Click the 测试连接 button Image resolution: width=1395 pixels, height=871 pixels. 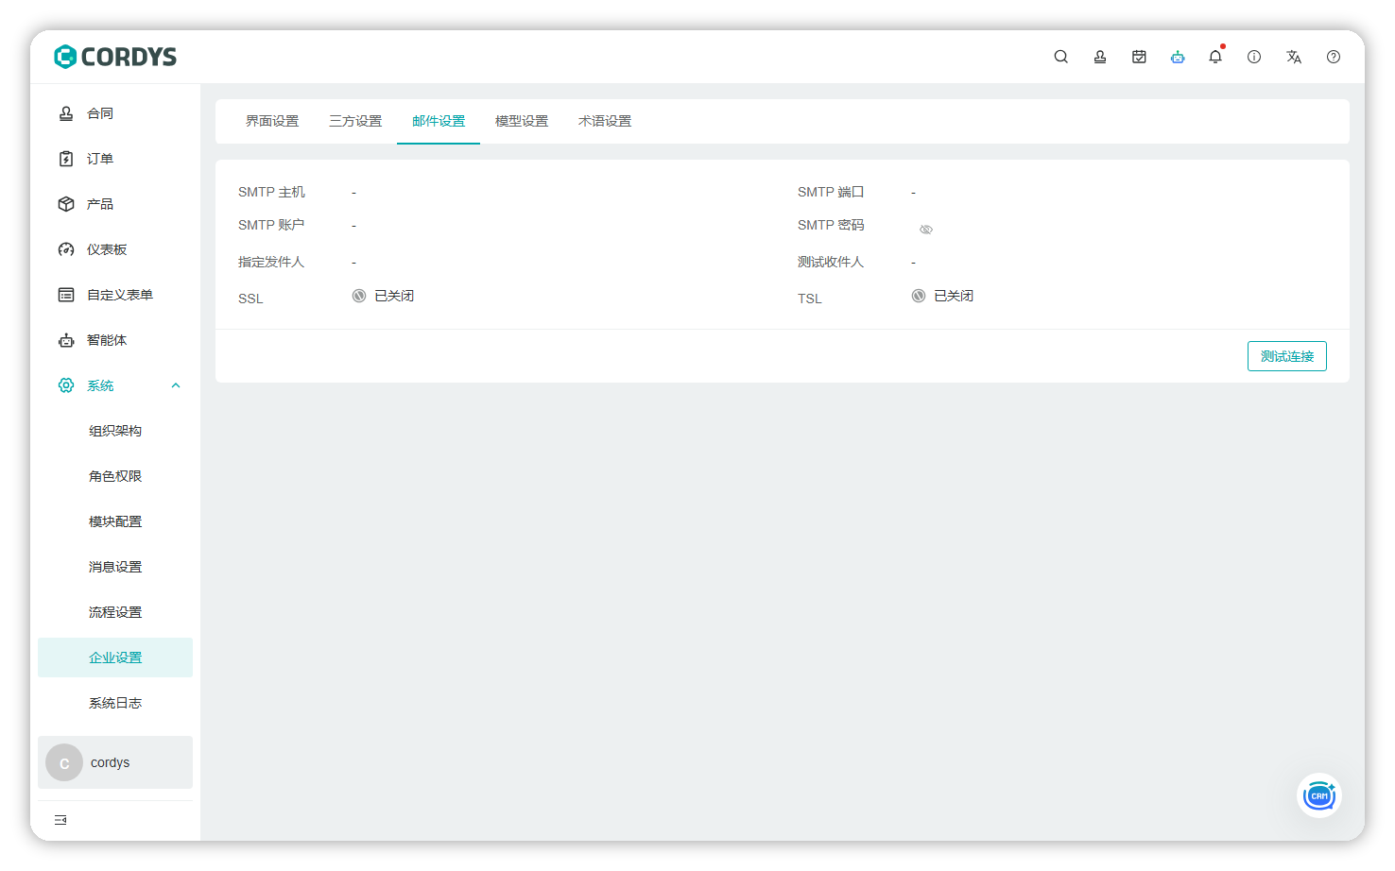click(1287, 356)
